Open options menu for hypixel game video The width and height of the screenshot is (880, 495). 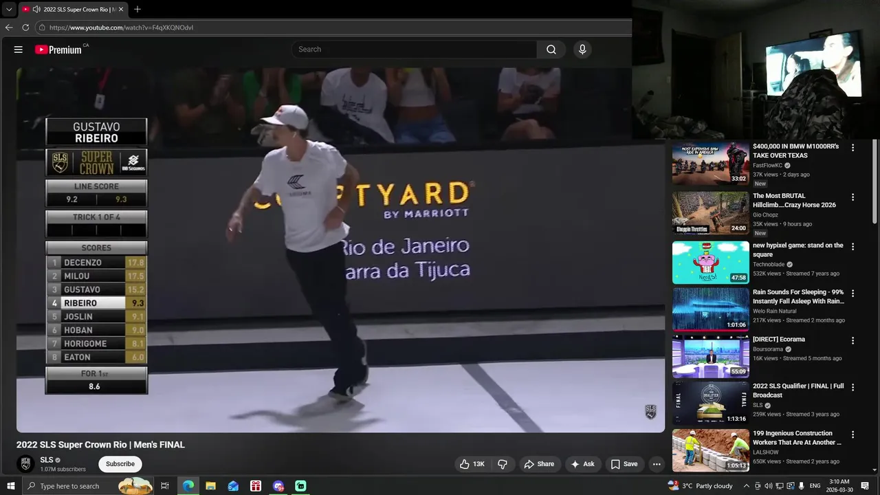coord(853,246)
